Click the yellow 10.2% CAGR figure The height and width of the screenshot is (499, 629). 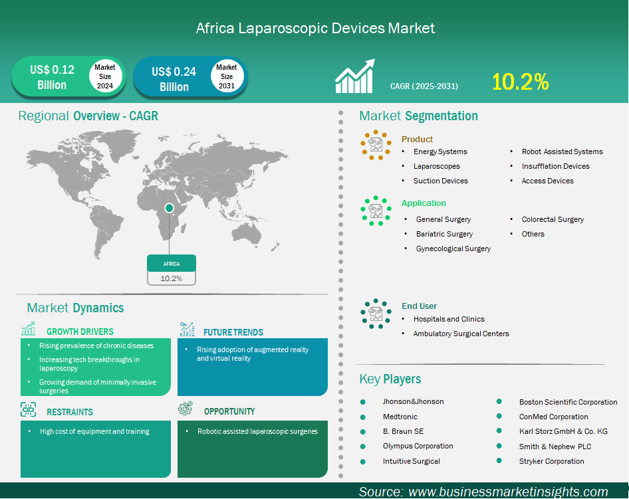(x=520, y=82)
